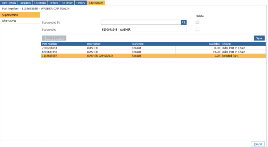The height and width of the screenshot is (147, 268).
Task: Click the Cancel button
Action: [x=258, y=144]
